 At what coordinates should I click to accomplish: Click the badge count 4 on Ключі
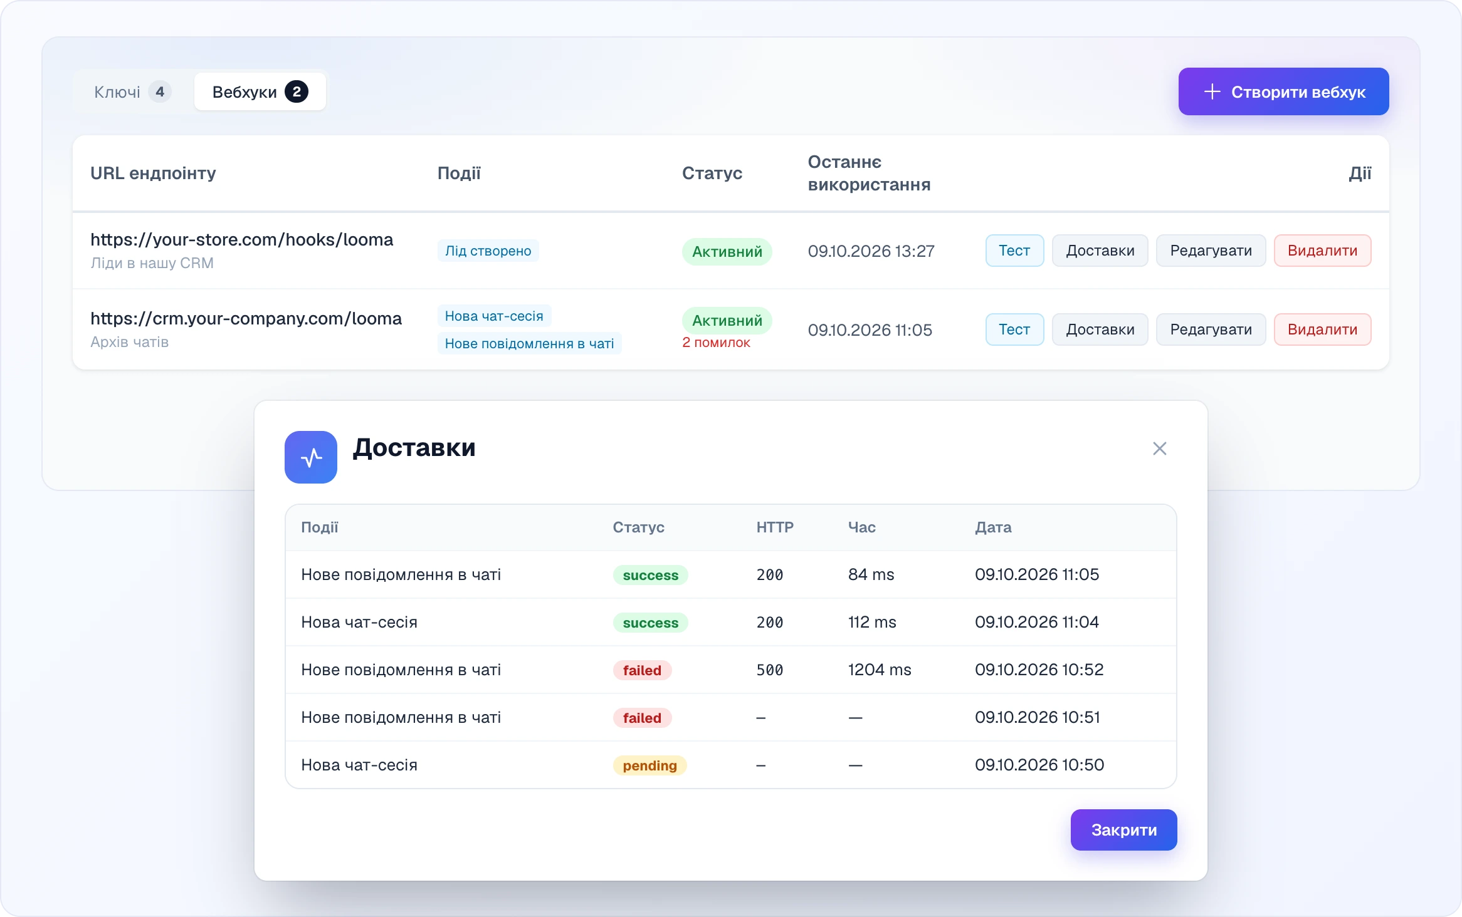coord(160,91)
